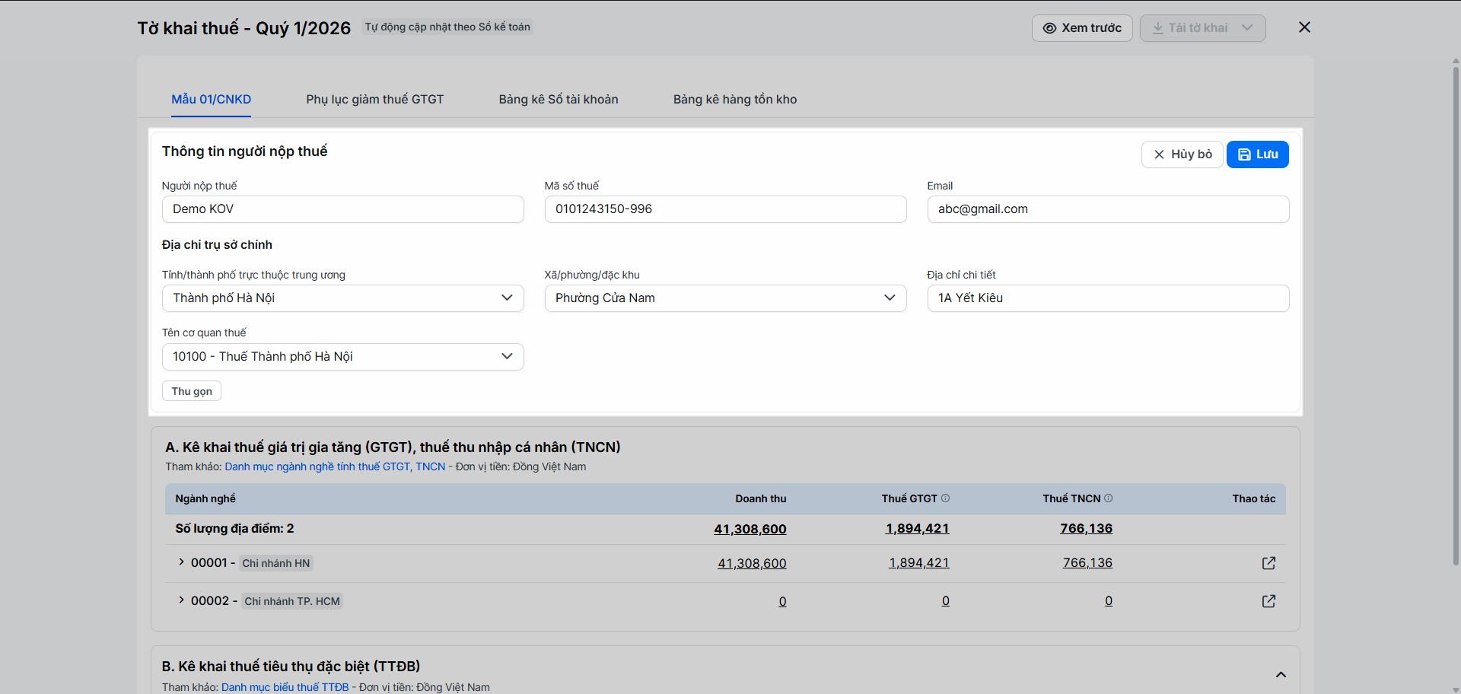Open external link icon for Chi nhánh TP. HCM

(x=1268, y=601)
